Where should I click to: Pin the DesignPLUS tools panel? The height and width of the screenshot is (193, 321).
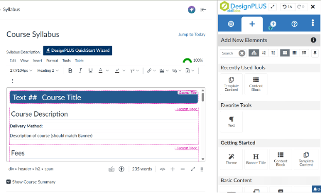coord(315,53)
